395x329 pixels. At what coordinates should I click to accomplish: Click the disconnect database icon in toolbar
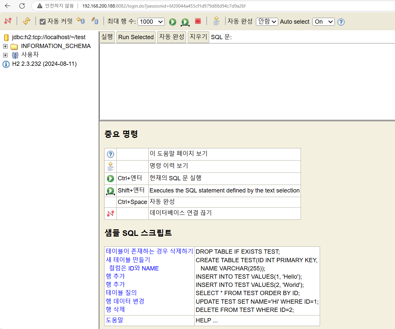(8, 21)
